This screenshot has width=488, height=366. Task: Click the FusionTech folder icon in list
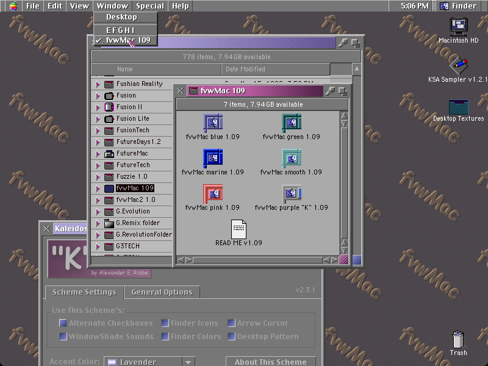tap(109, 131)
